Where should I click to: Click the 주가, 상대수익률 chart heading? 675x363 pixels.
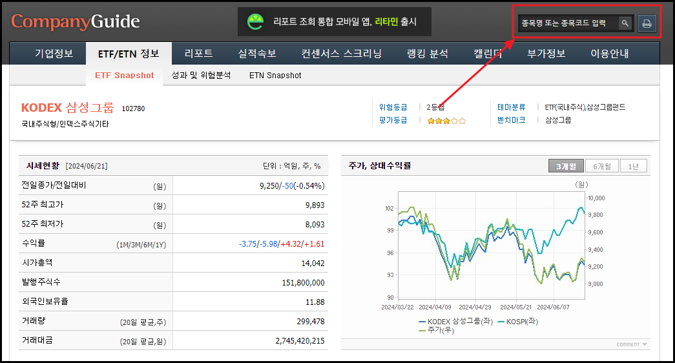pos(380,165)
